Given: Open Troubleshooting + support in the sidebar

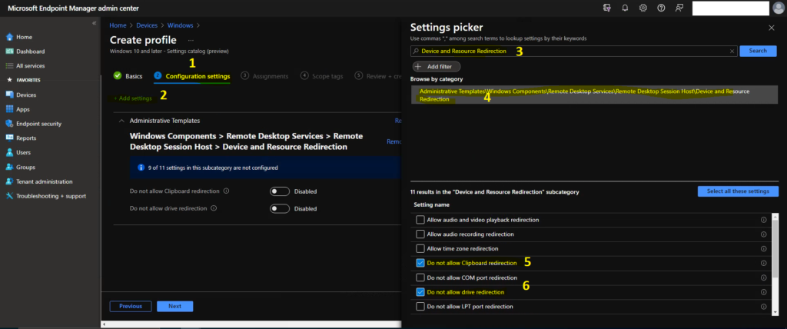Looking at the screenshot, I should point(50,196).
